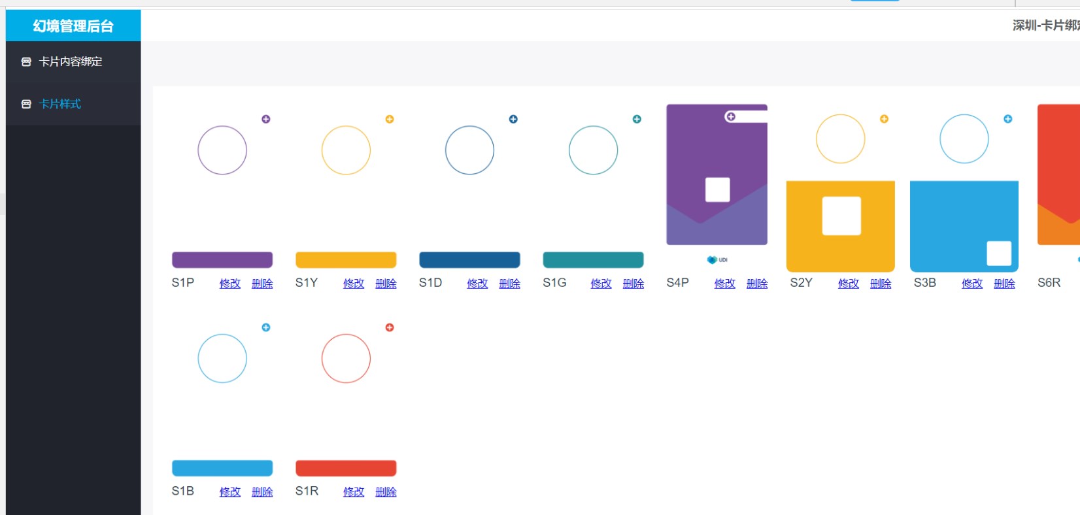The image size is (1080, 515).
Task: Select 卡片样式 menu item
Action: [x=60, y=104]
